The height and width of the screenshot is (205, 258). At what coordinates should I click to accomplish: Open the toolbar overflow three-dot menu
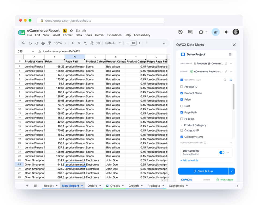147,43
